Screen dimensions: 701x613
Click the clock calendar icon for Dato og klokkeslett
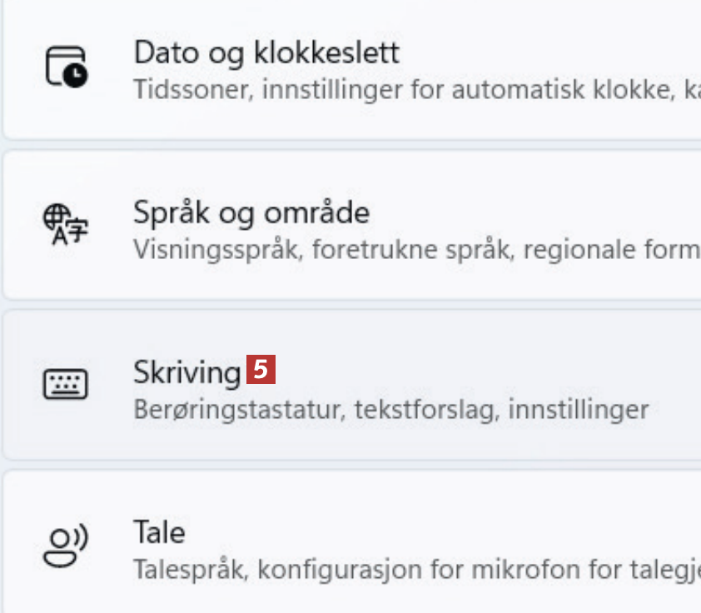coord(66,67)
